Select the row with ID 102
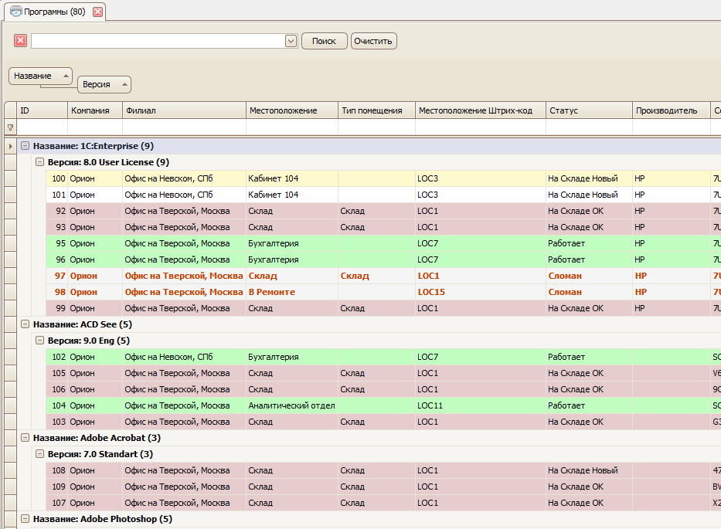The height and width of the screenshot is (529, 721). (383, 357)
